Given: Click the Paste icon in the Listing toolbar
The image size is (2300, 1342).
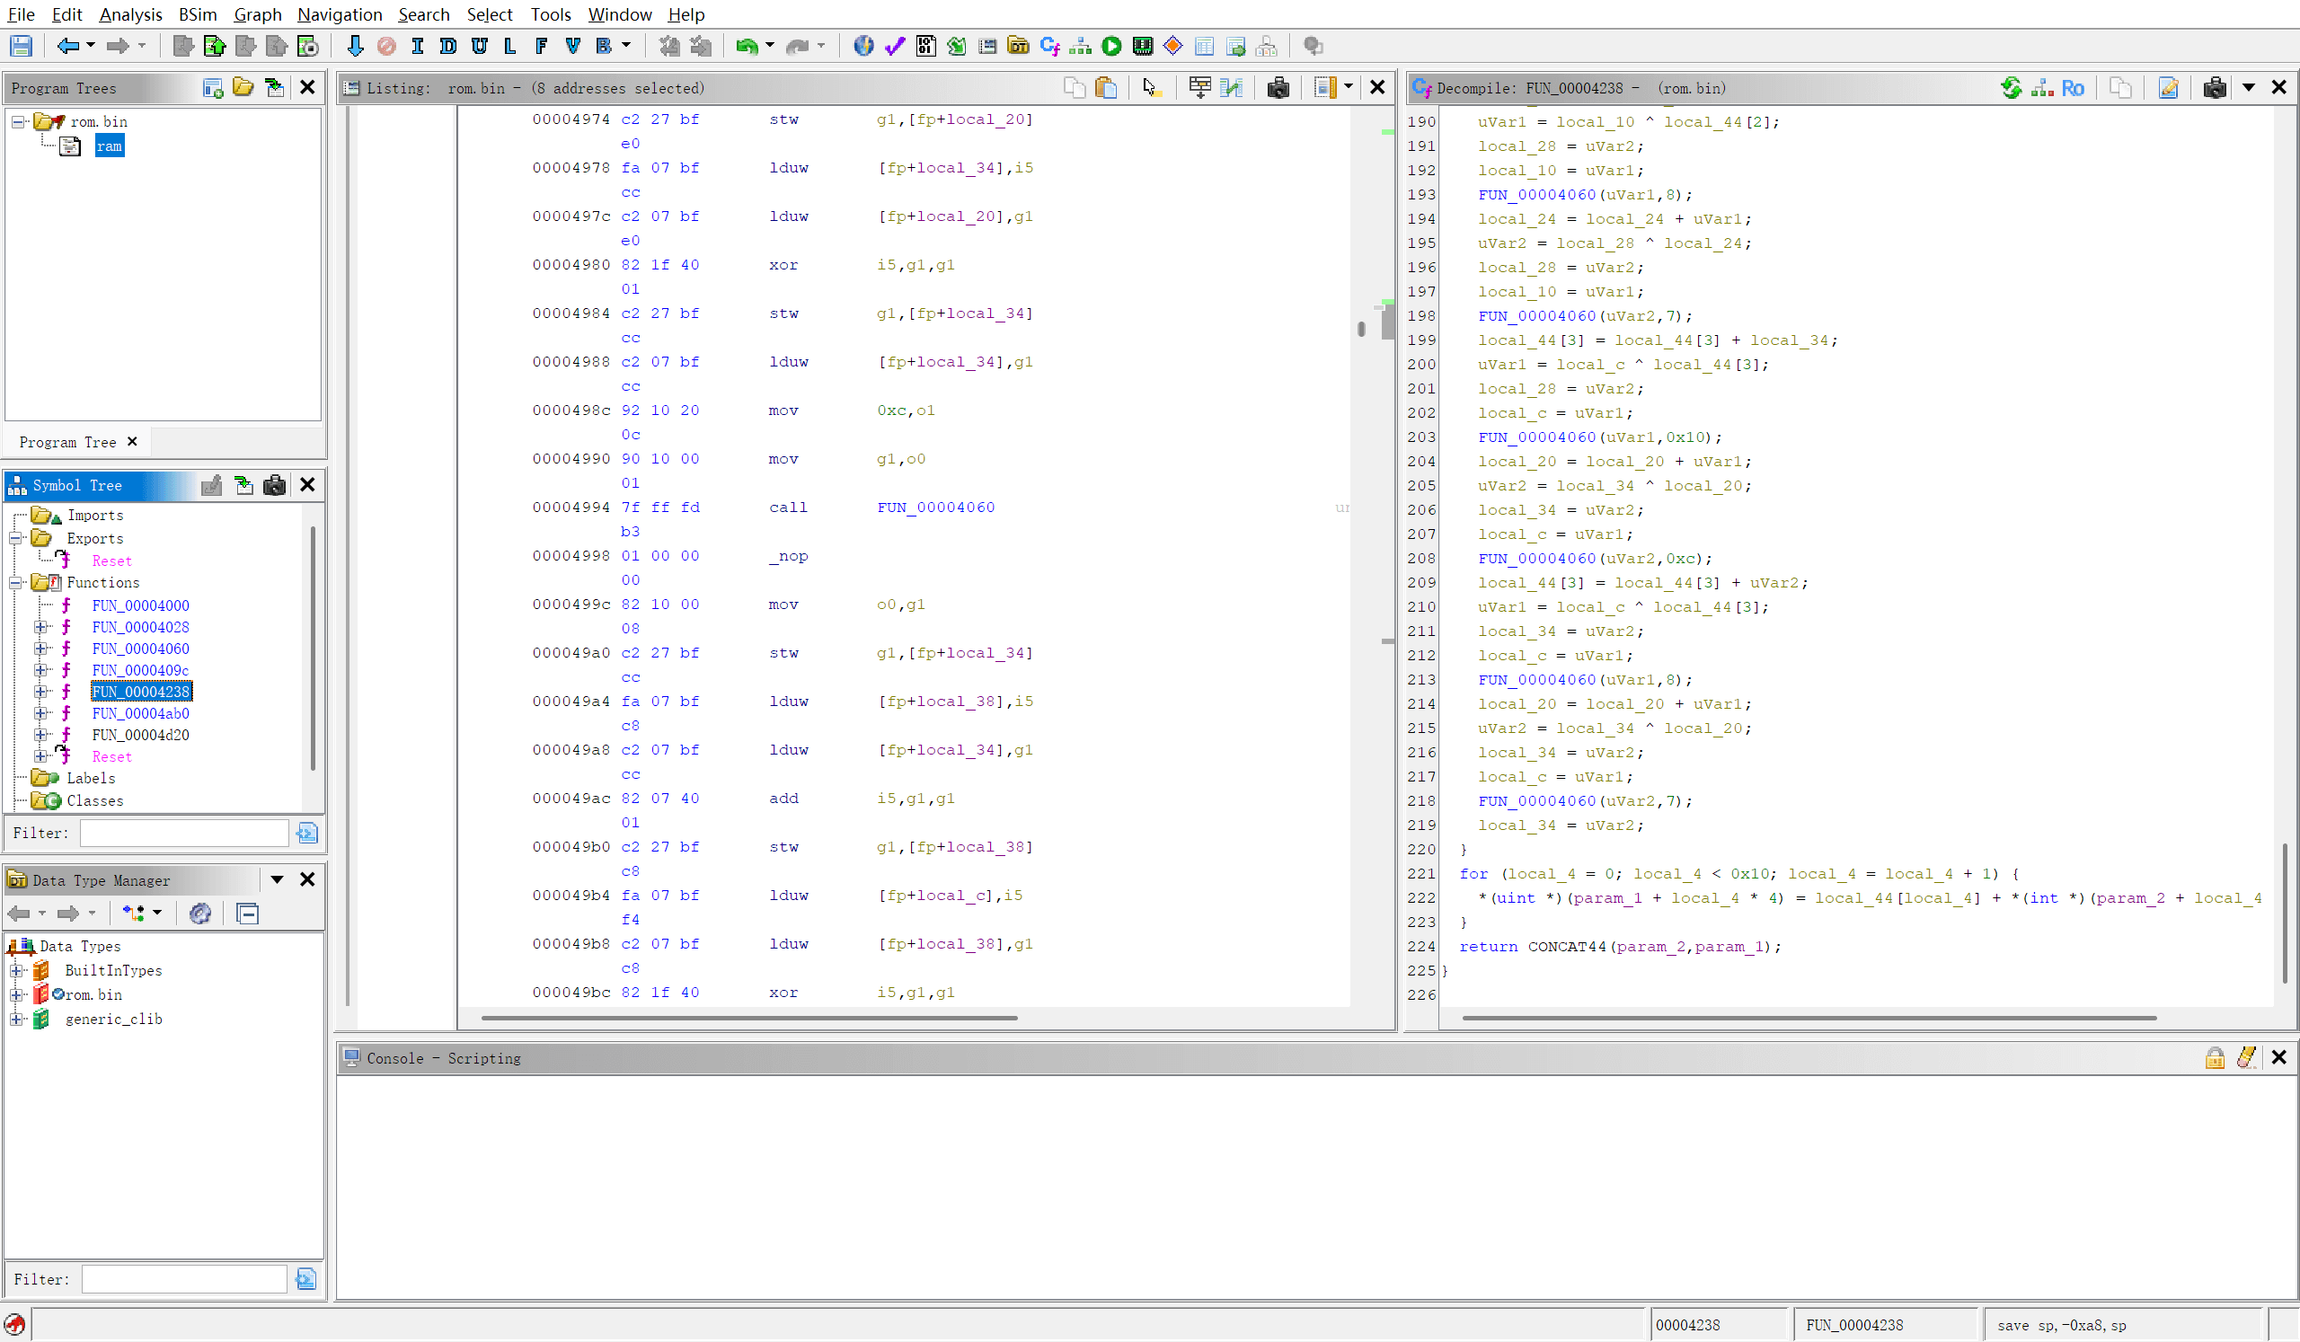Looking at the screenshot, I should coord(1105,88).
